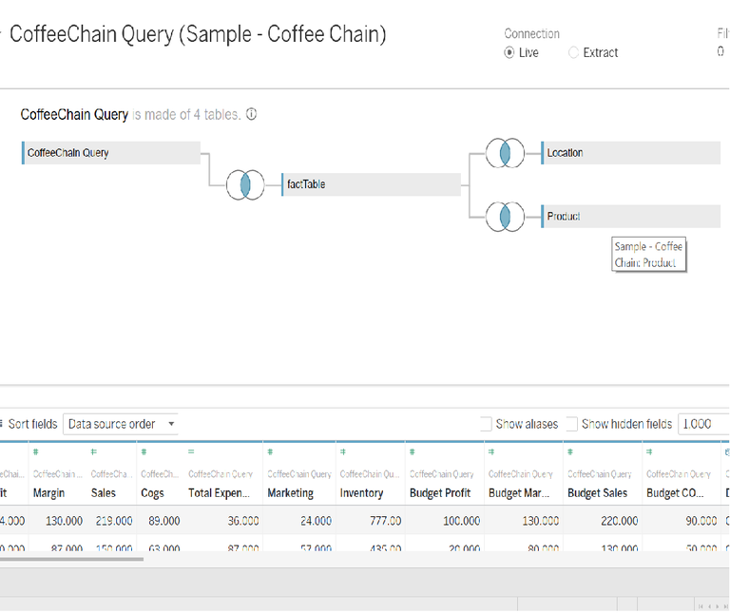Click the row count input field
The image size is (730, 613).
702,424
